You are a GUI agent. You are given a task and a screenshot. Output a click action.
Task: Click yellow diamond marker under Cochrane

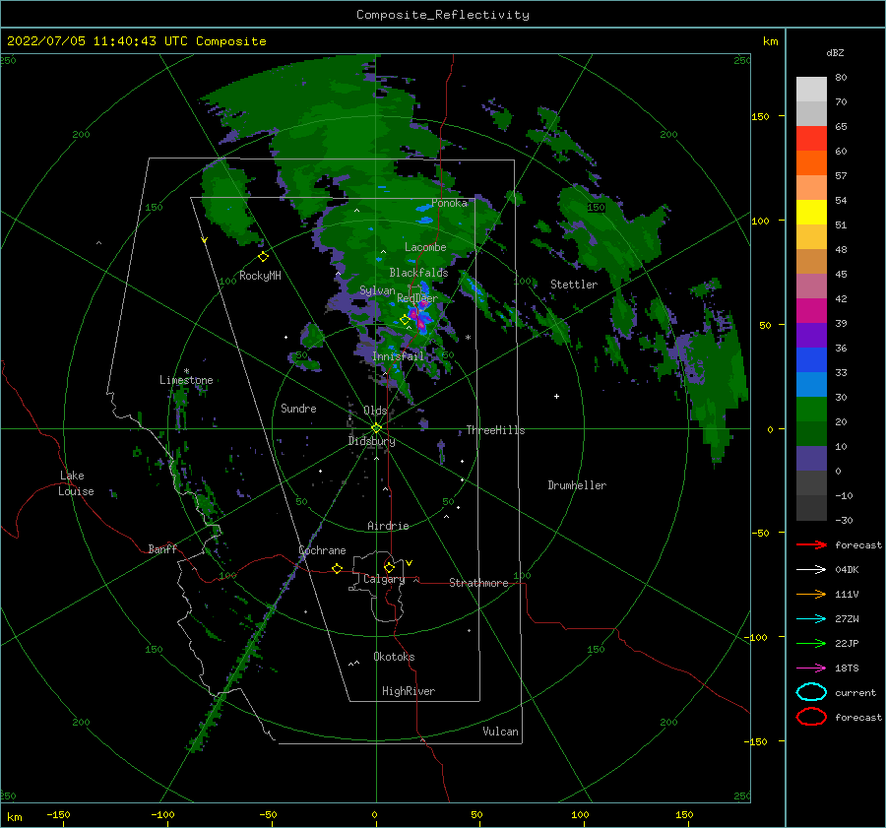(x=338, y=568)
